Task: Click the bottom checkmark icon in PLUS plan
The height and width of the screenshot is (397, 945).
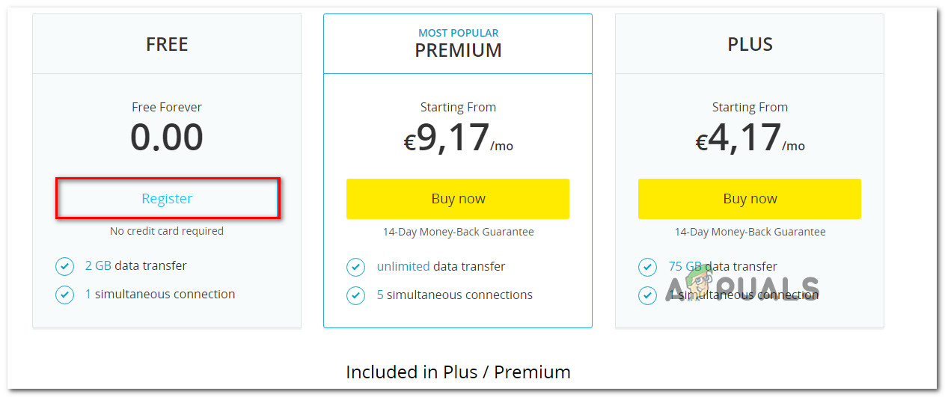Action: (647, 295)
